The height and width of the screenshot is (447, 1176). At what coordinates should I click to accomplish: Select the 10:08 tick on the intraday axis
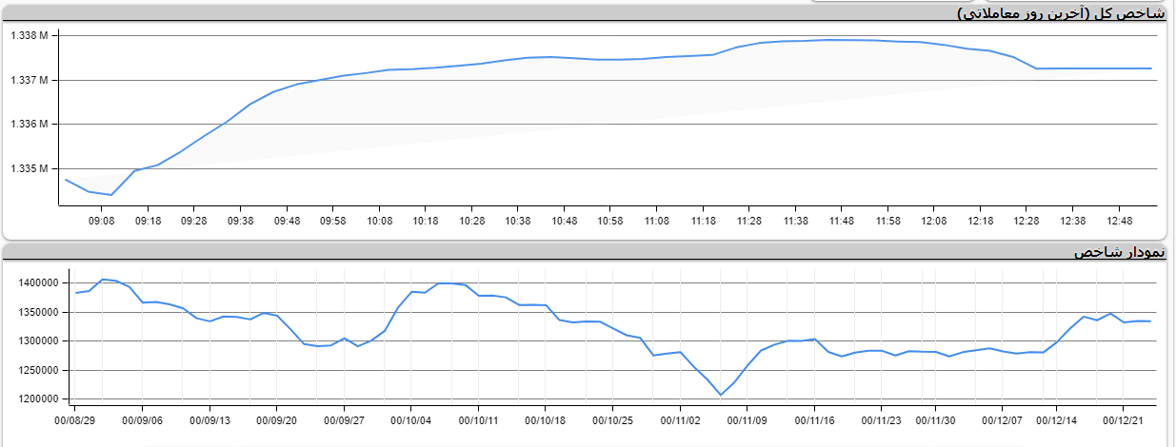(379, 221)
